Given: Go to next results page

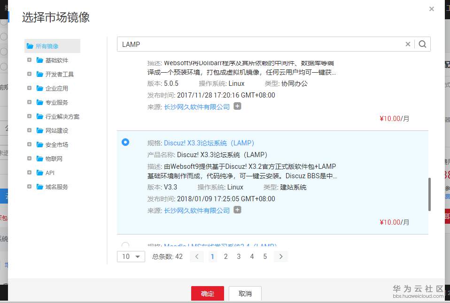Looking at the screenshot, I should (x=281, y=257).
